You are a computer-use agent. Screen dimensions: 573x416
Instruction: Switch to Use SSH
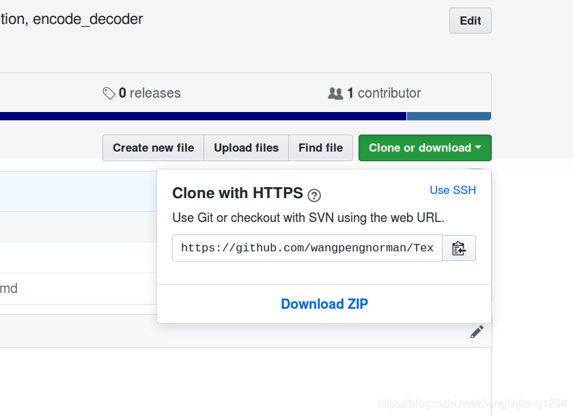click(453, 190)
